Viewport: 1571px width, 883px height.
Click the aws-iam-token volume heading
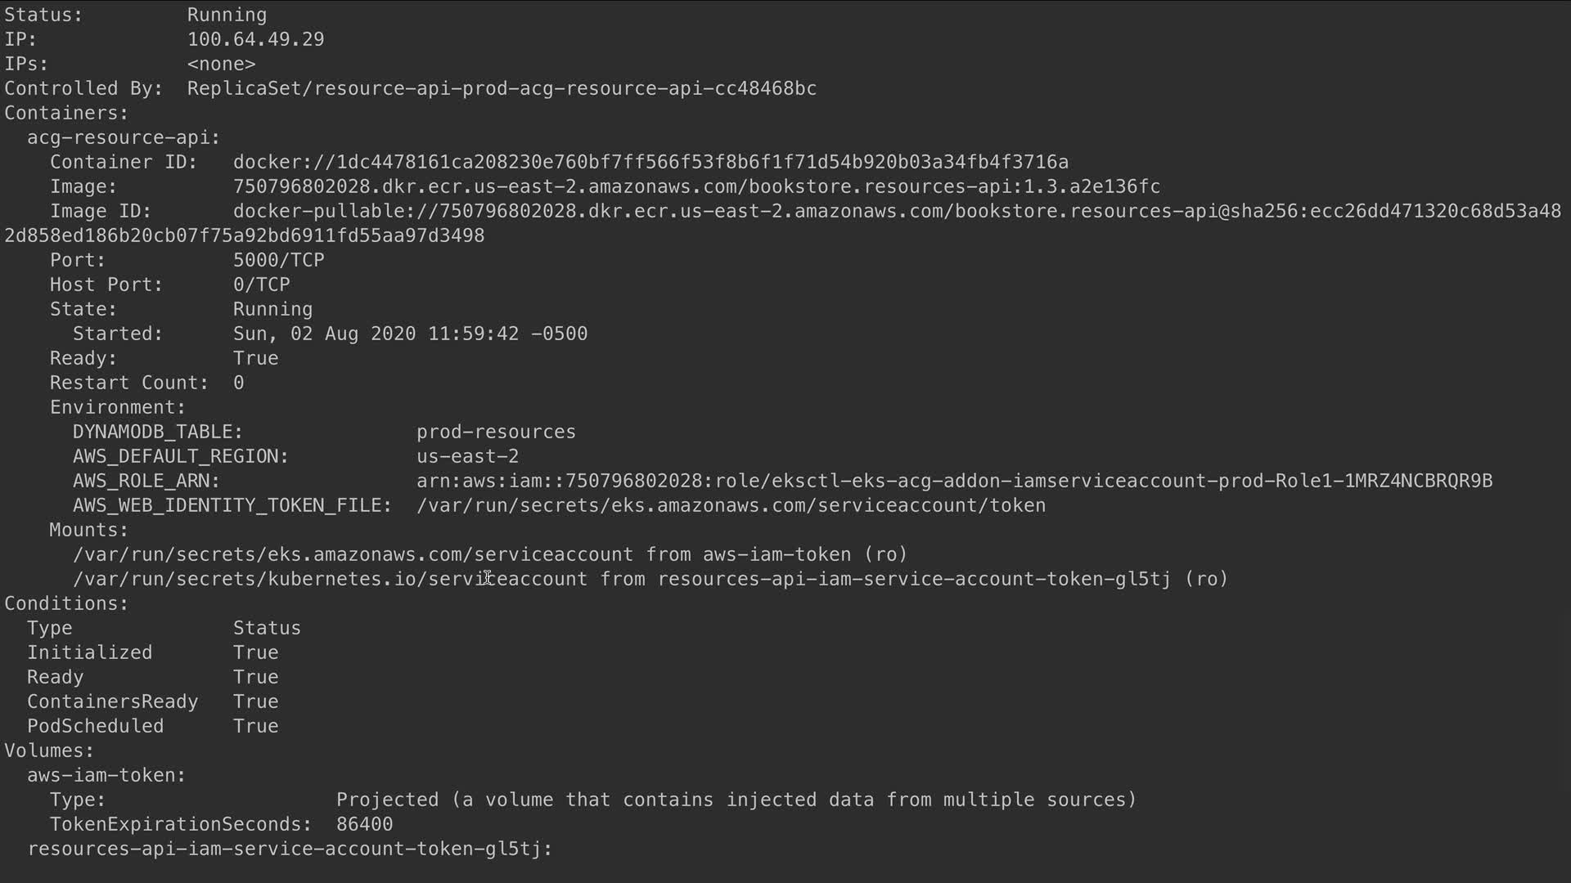(106, 775)
